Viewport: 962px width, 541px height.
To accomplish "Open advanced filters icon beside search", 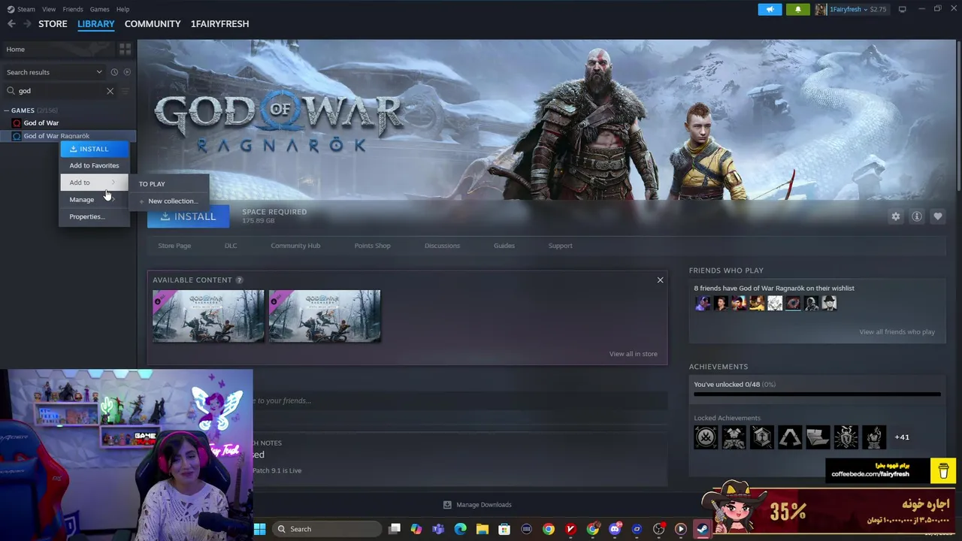I will [126, 91].
